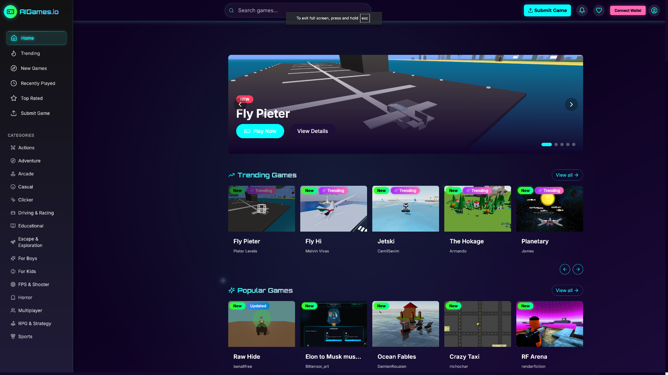The image size is (668, 375).
Task: Click View all for Trending Games
Action: point(567,175)
